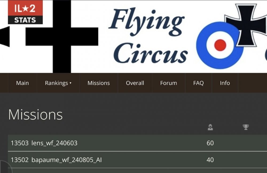Visit the Forum link
The height and width of the screenshot is (173, 267).
168,83
